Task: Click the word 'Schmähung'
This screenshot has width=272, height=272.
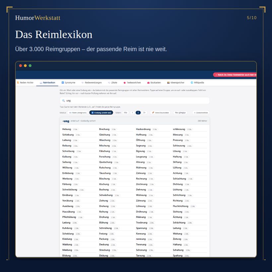Action: [x=105, y=228]
